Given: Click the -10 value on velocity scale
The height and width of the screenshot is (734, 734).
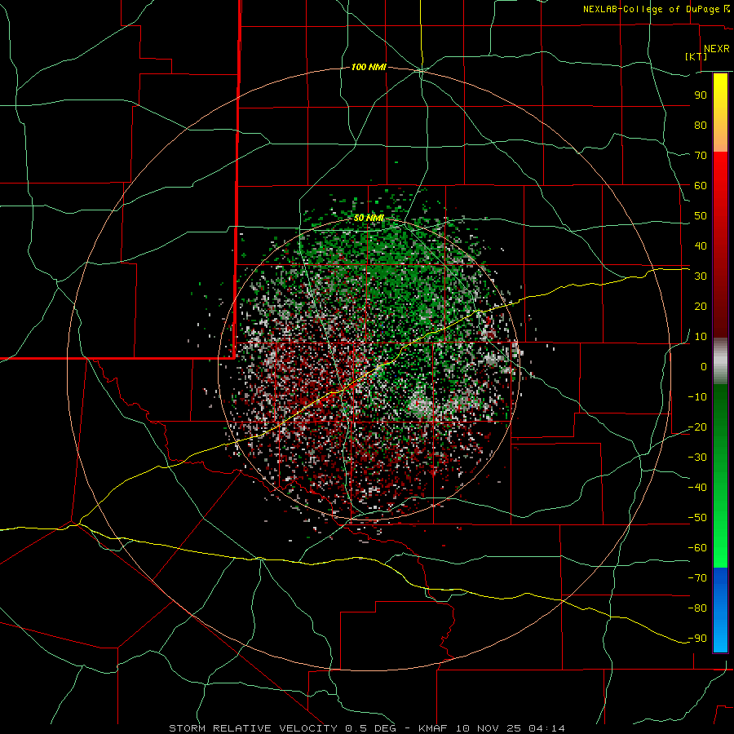Looking at the screenshot, I should [697, 397].
